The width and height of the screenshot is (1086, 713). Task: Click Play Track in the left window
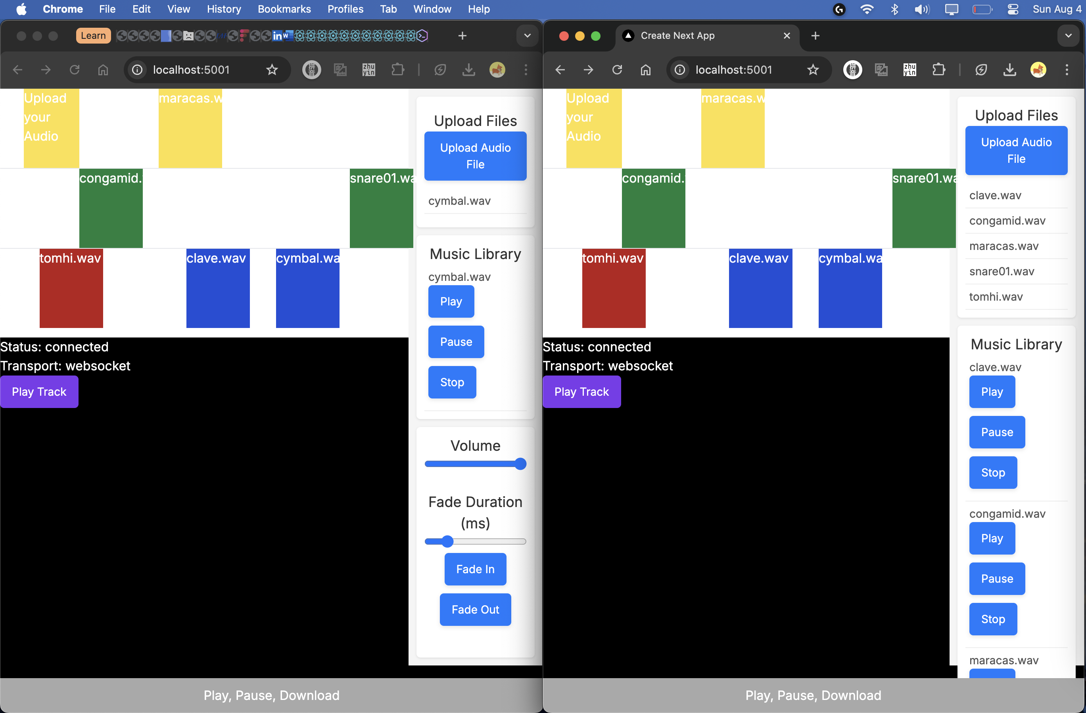(x=39, y=392)
